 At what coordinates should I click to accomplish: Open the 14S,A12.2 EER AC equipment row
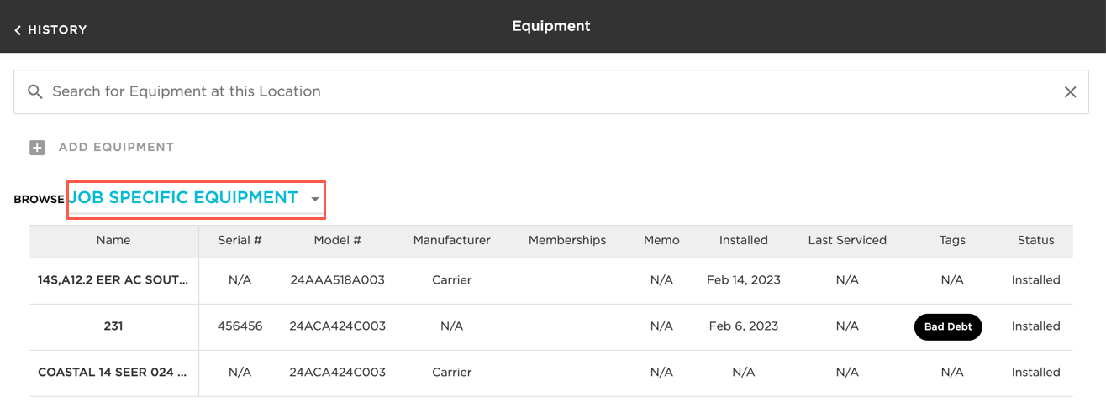click(113, 280)
